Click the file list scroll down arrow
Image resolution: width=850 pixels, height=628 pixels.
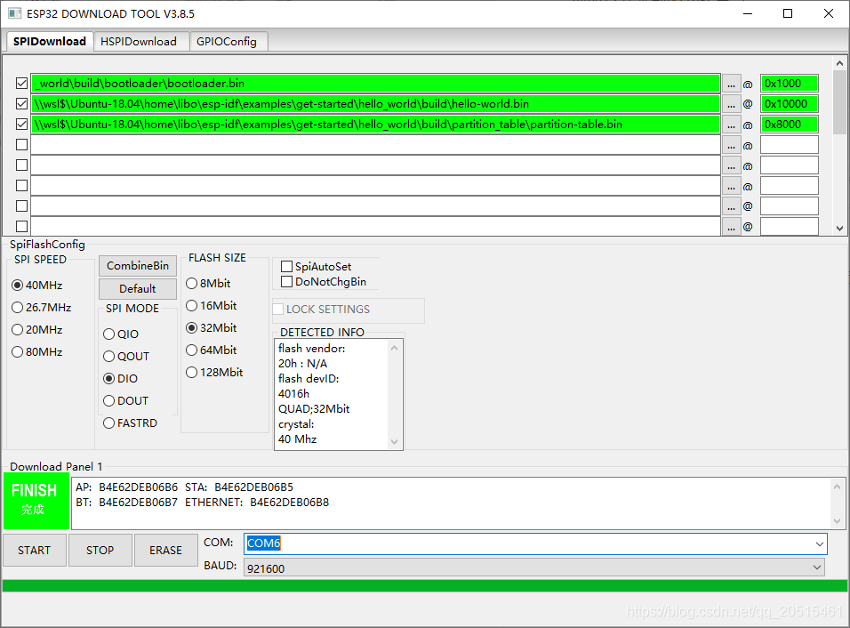(x=839, y=229)
